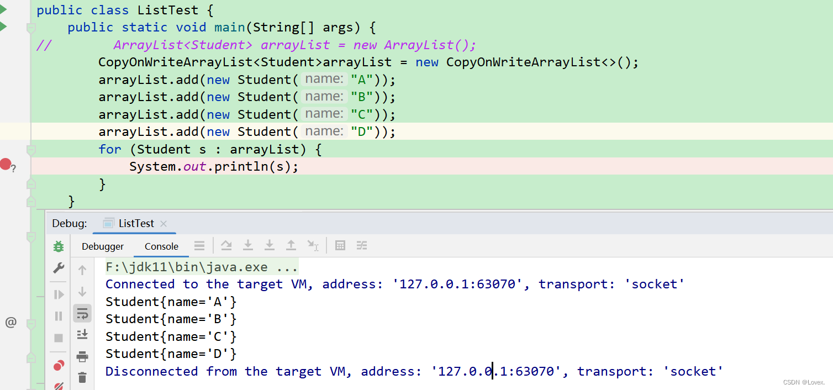Click 'Disconnected from the target VM' console line
Viewport: 833px width, 390px height.
tap(414, 371)
